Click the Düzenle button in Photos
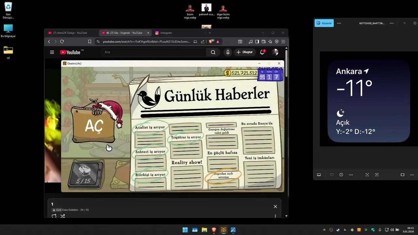Image resolution: width=418 pixels, height=235 pixels. coord(324,23)
